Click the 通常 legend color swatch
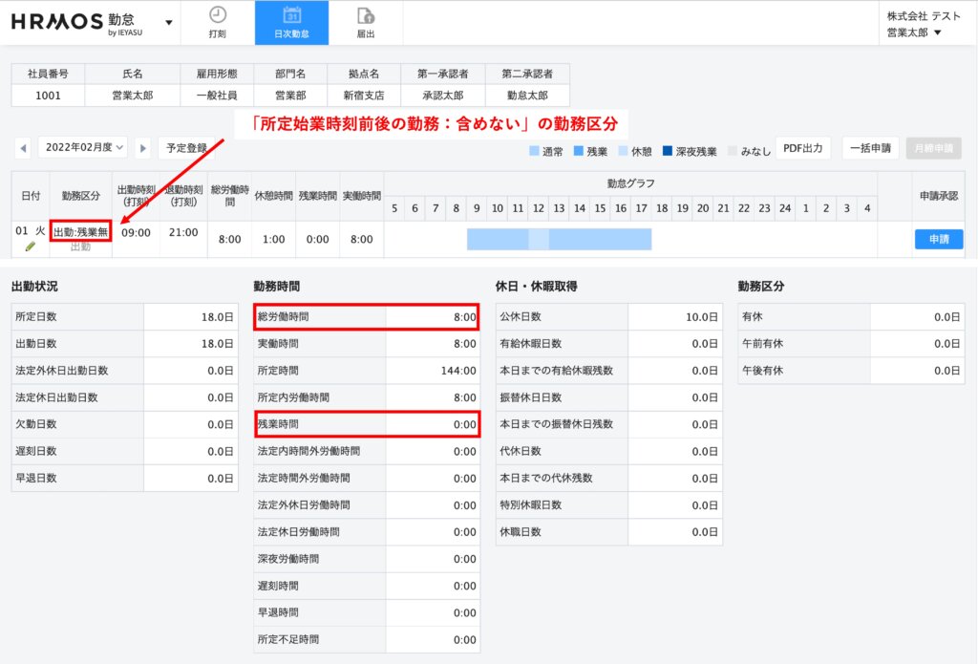 click(535, 151)
